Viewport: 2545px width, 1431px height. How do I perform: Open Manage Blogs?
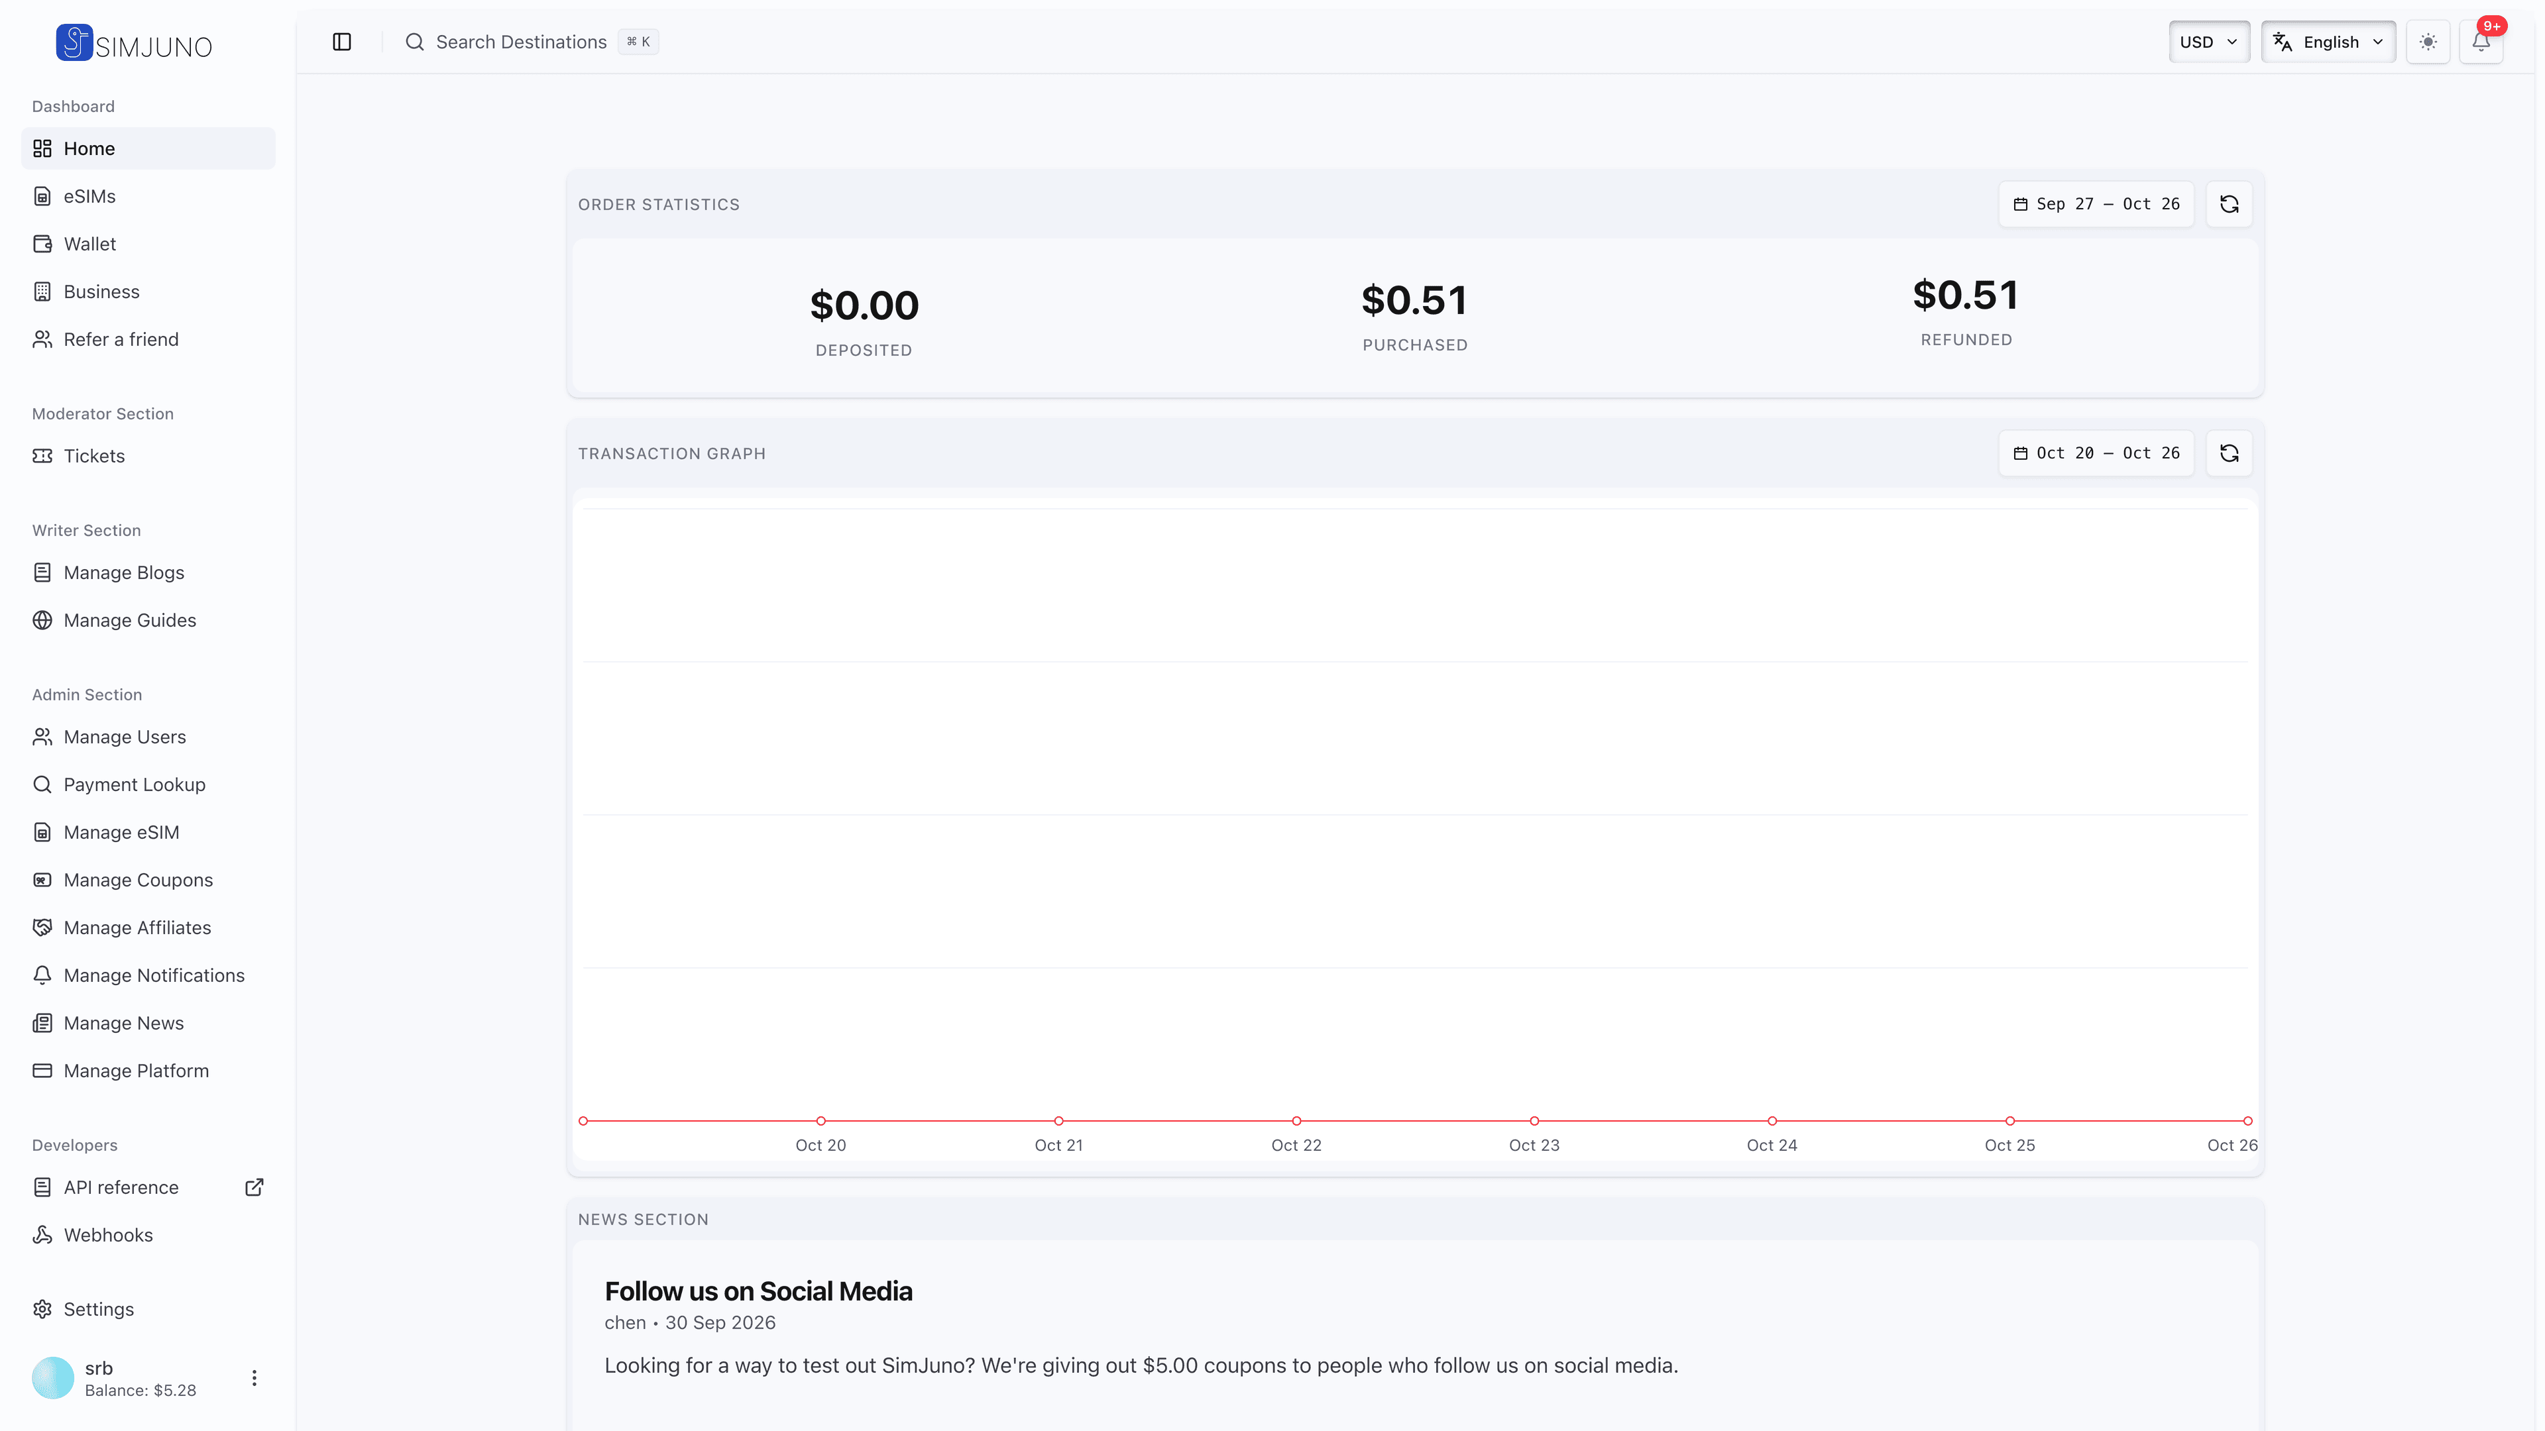click(148, 573)
